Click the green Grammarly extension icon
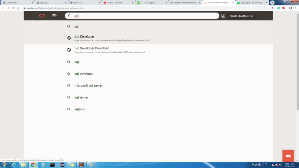Viewport: 299px width, 168px height. [x=279, y=8]
